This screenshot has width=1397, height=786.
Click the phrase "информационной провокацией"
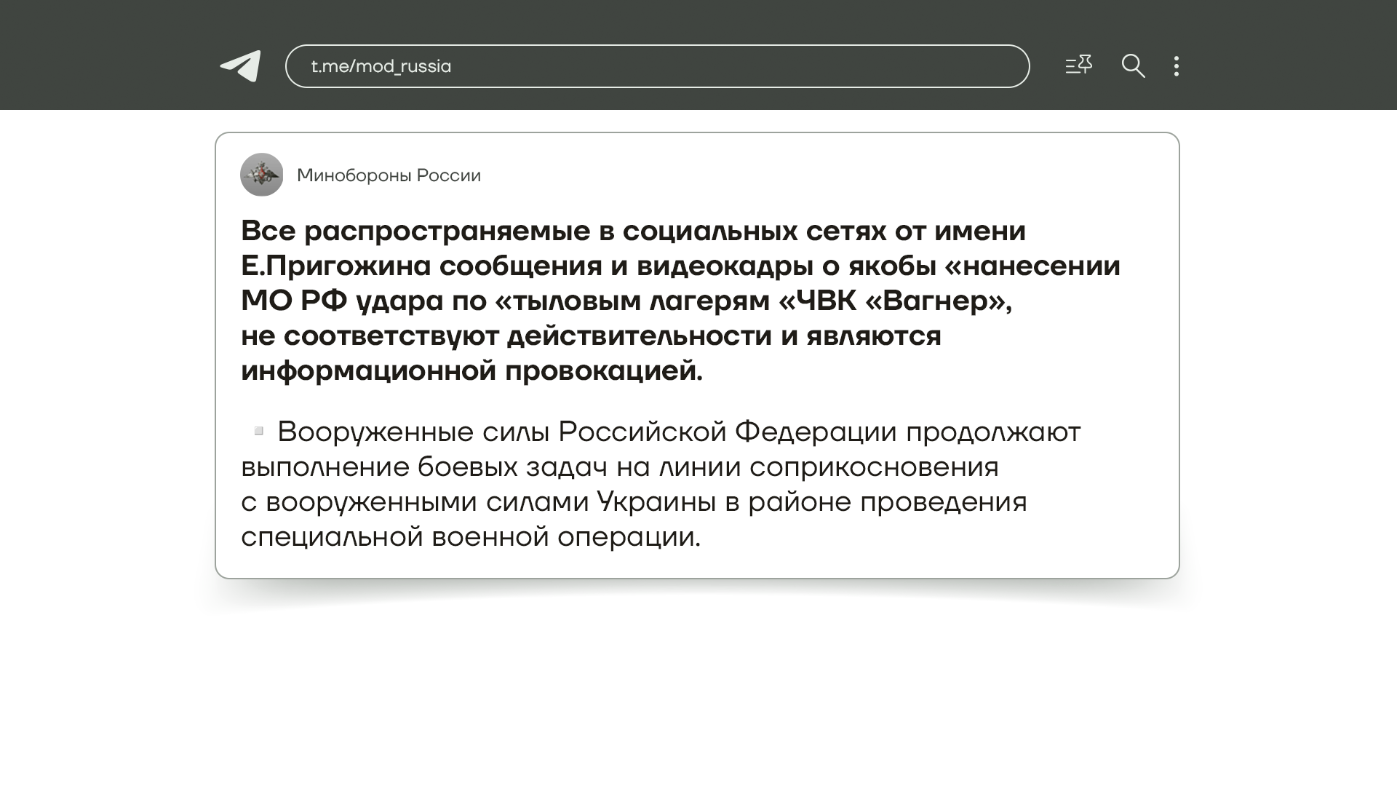(471, 370)
